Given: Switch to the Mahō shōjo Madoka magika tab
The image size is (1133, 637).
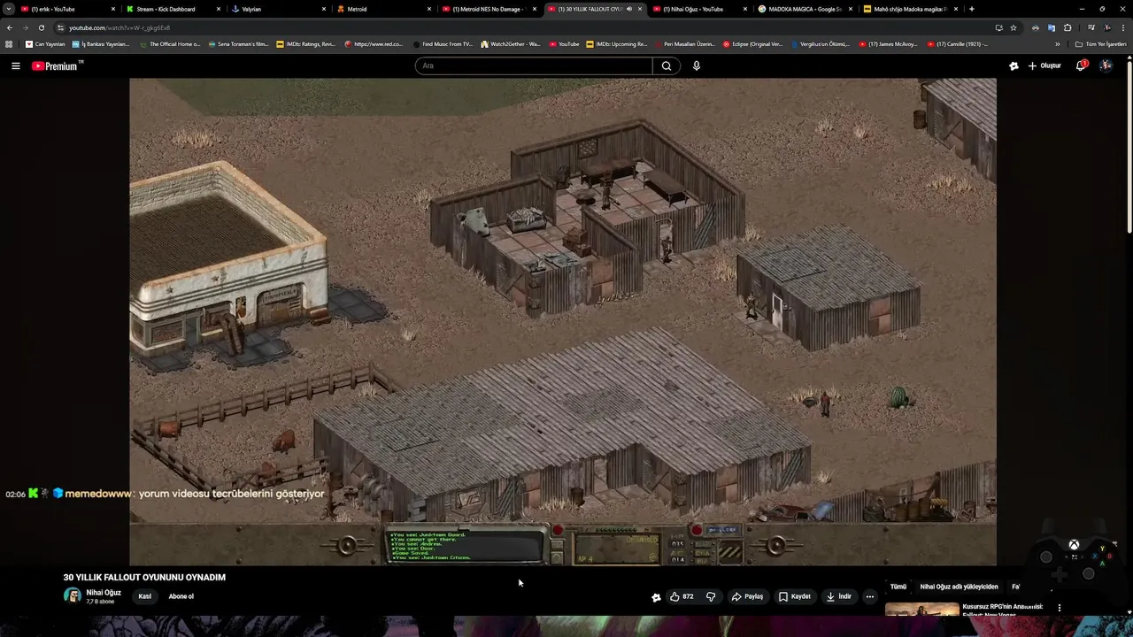Looking at the screenshot, I should (x=910, y=9).
